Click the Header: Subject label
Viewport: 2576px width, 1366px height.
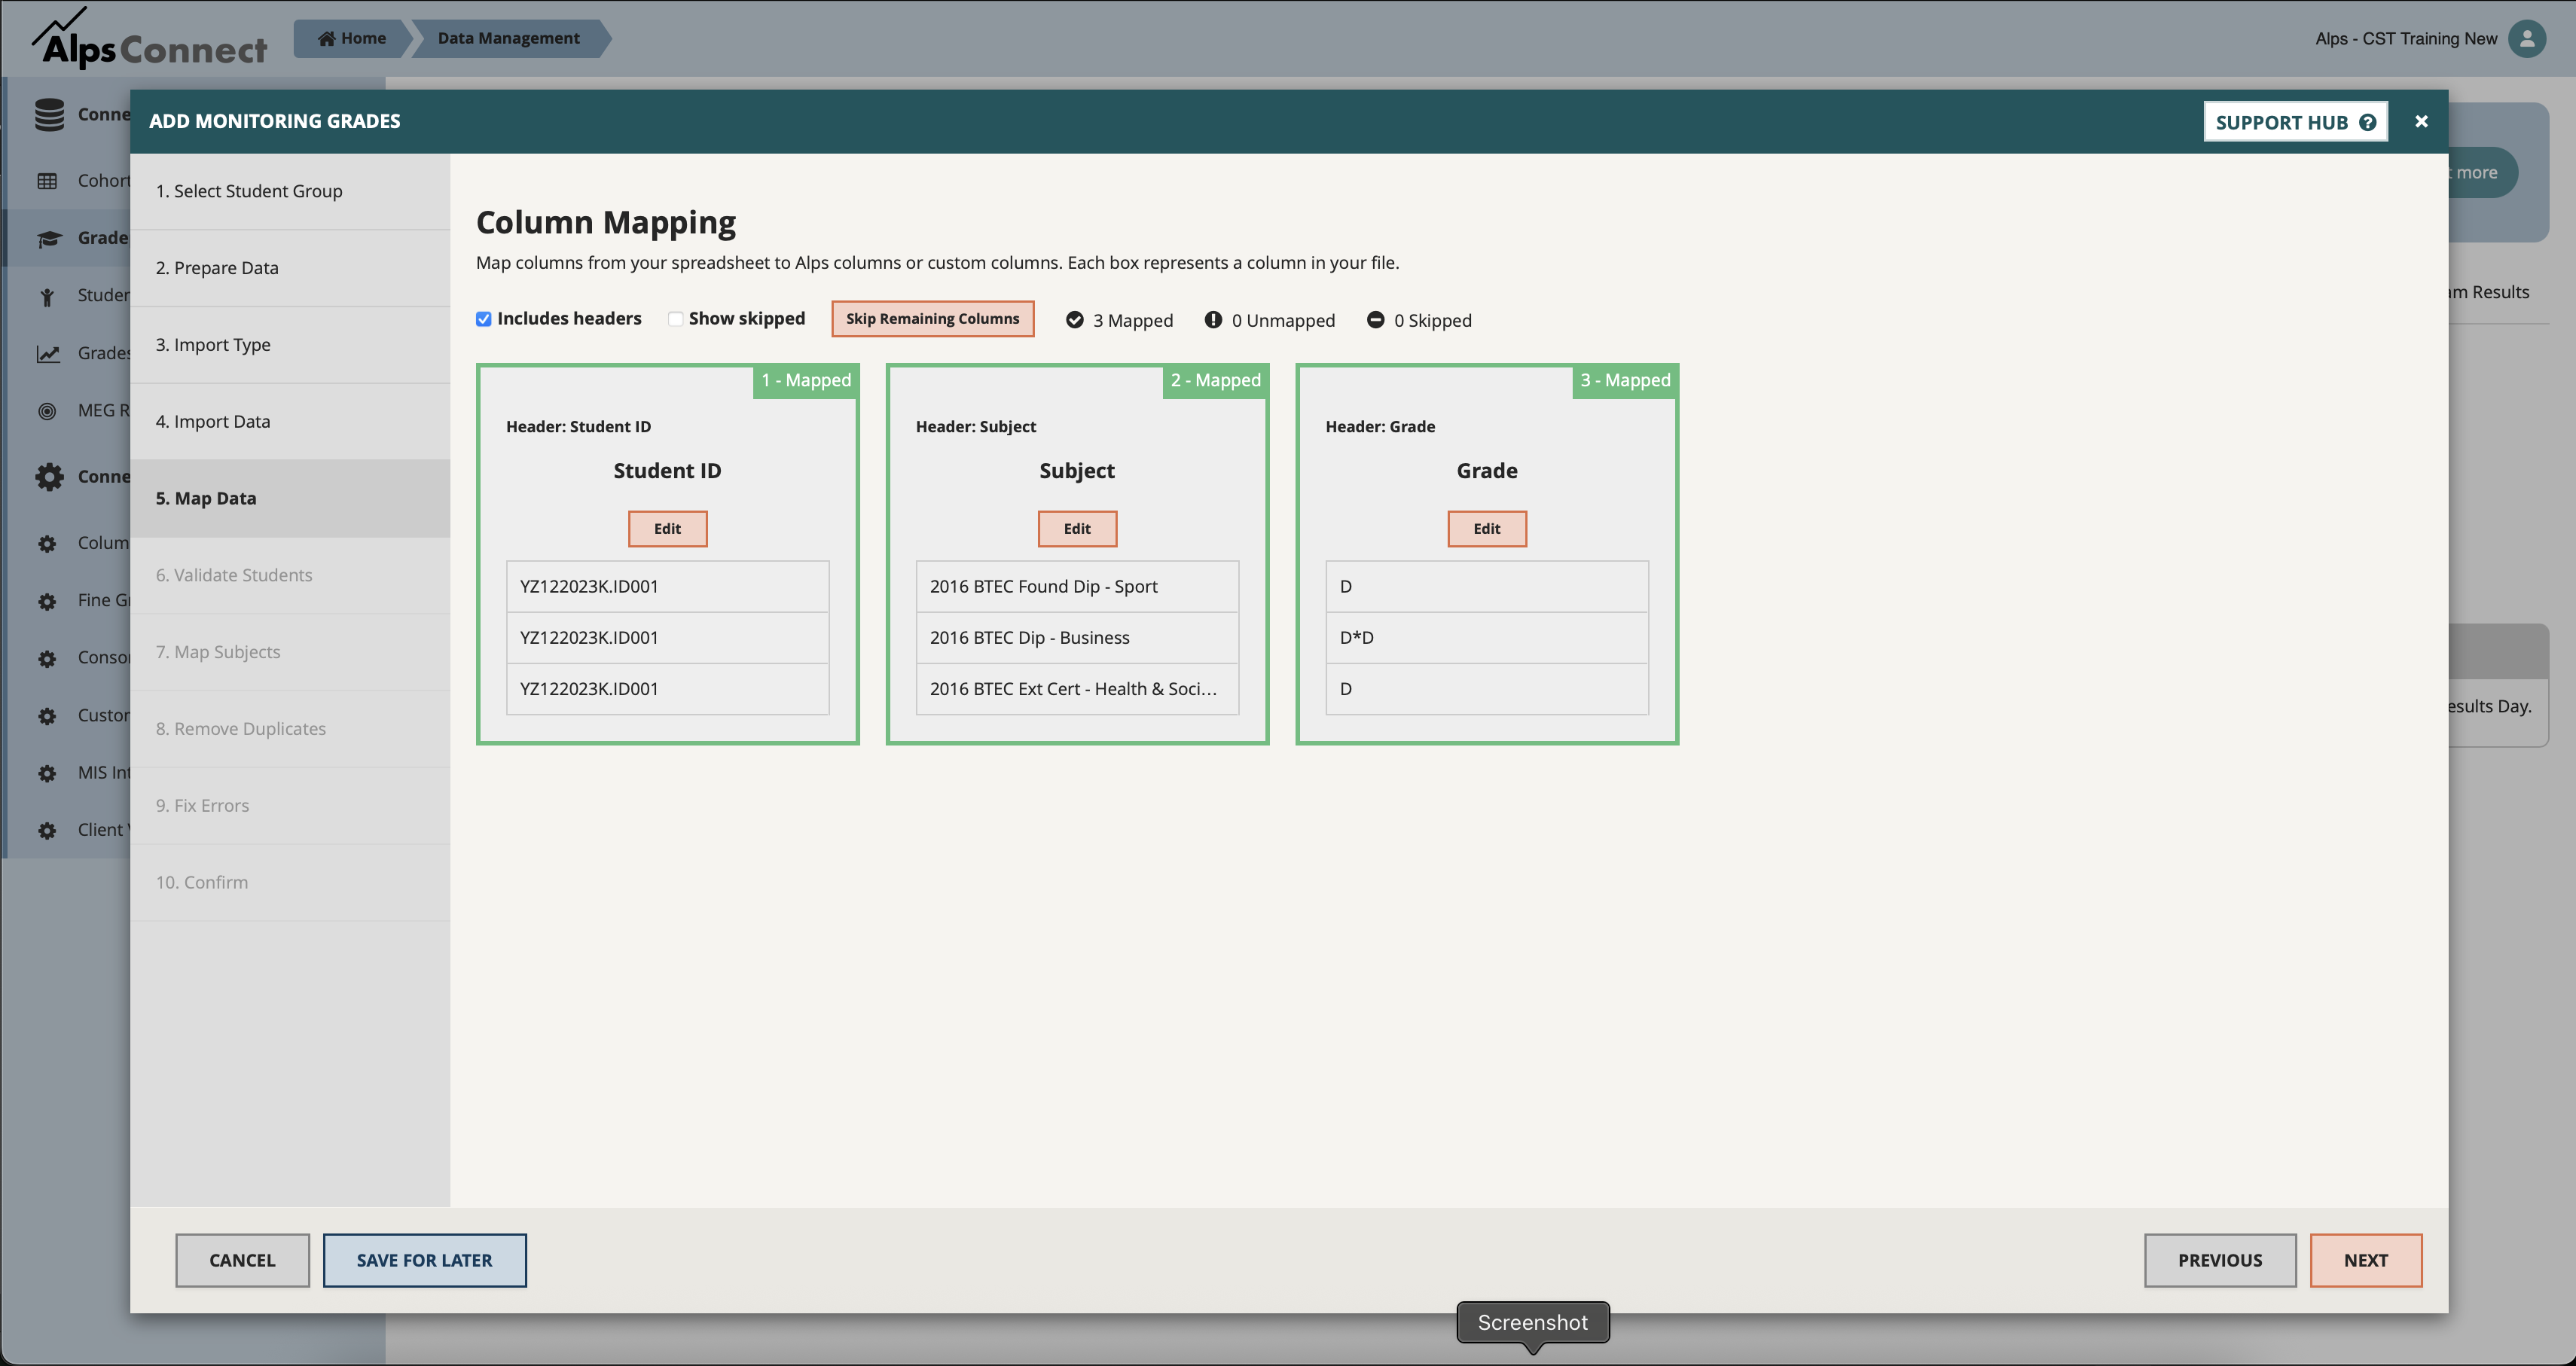(976, 427)
